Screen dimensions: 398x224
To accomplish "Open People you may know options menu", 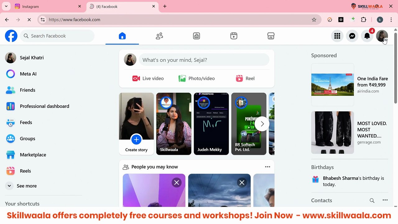I will click(267, 167).
